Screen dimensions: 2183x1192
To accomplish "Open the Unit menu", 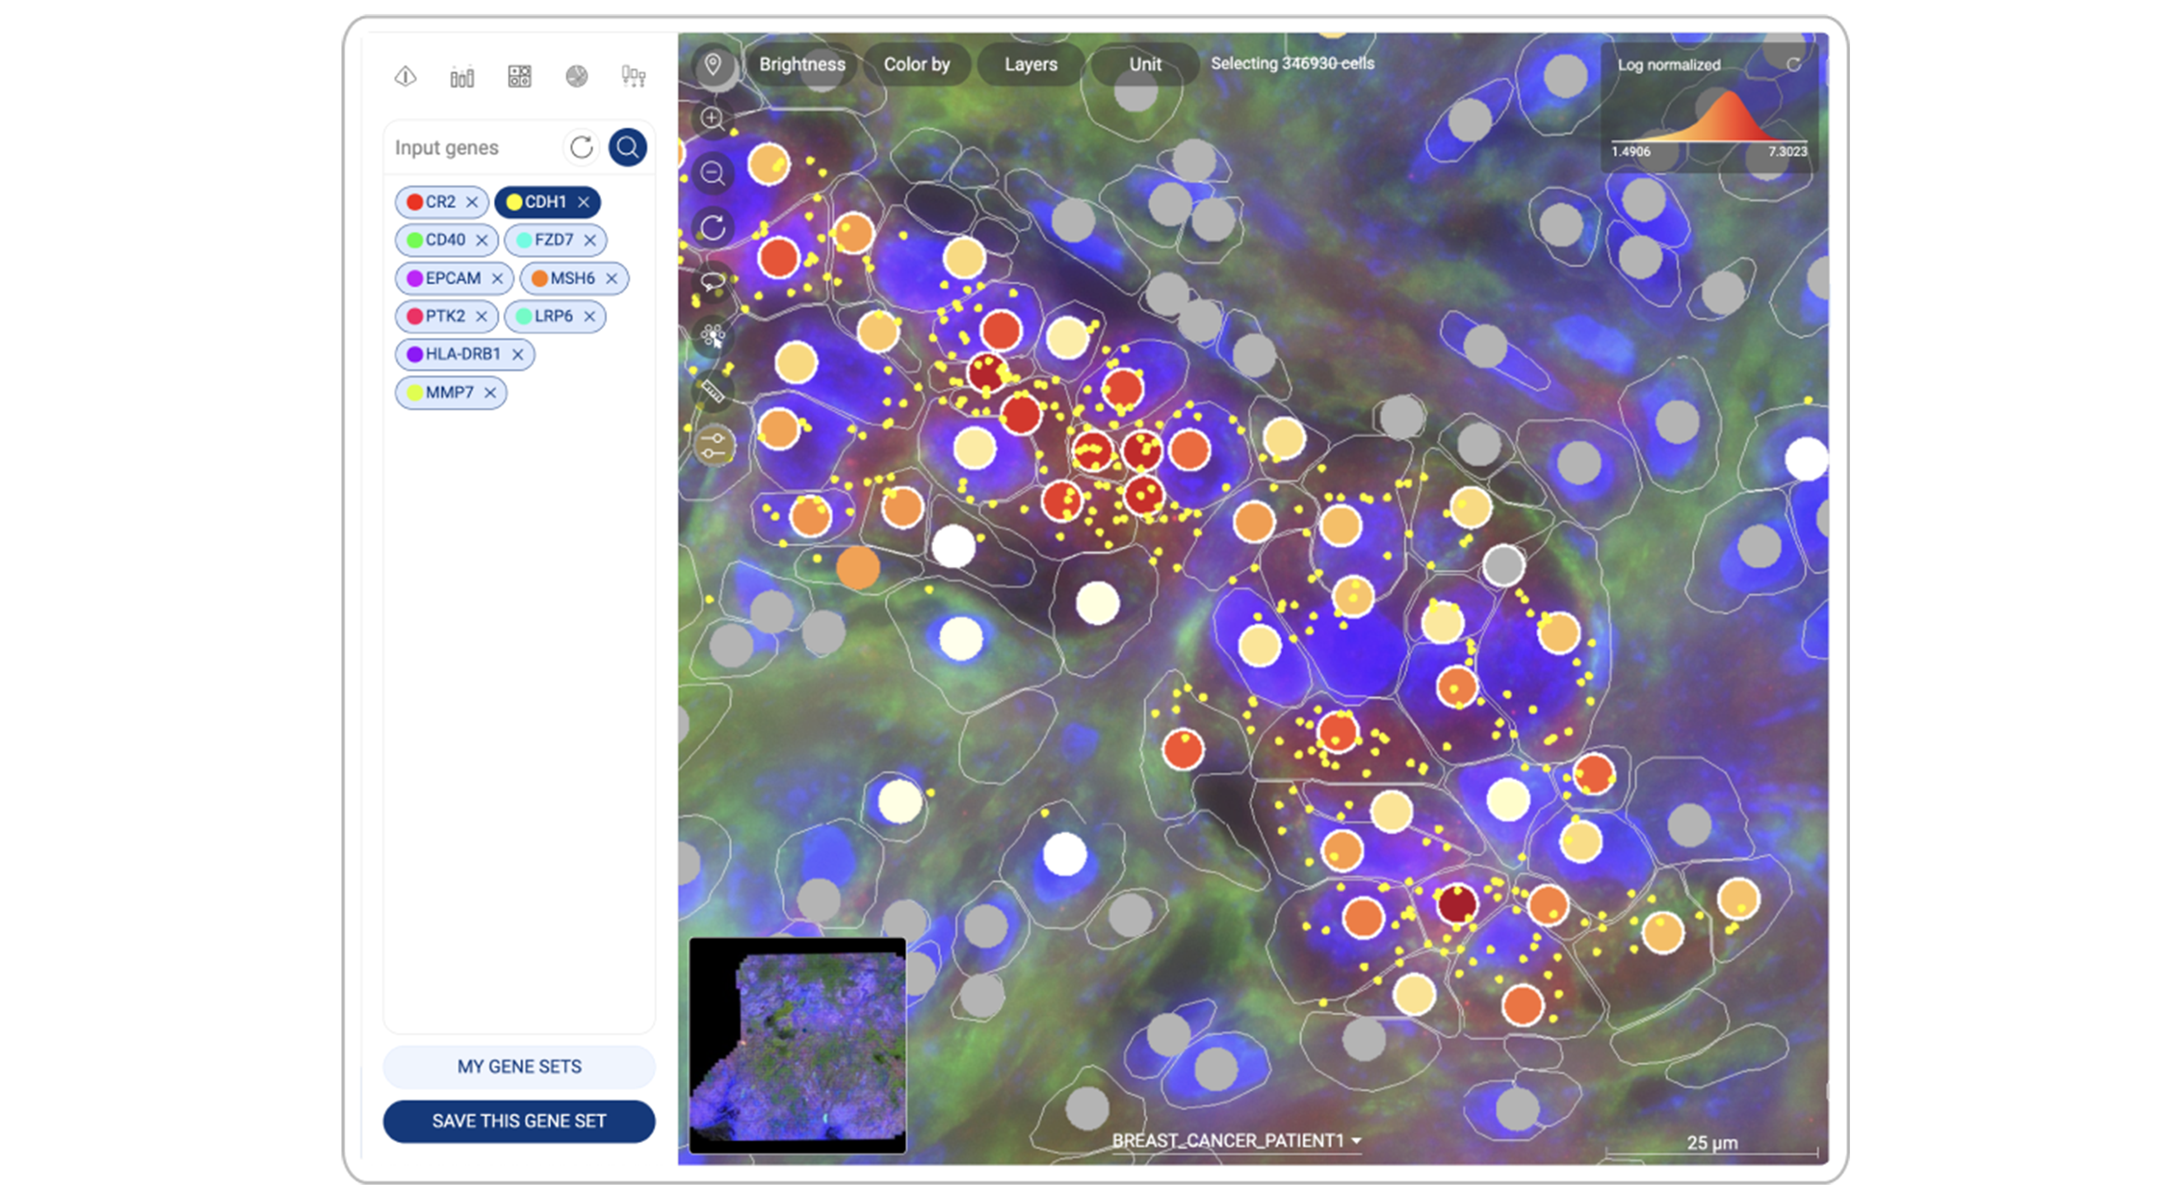I will click(1145, 64).
